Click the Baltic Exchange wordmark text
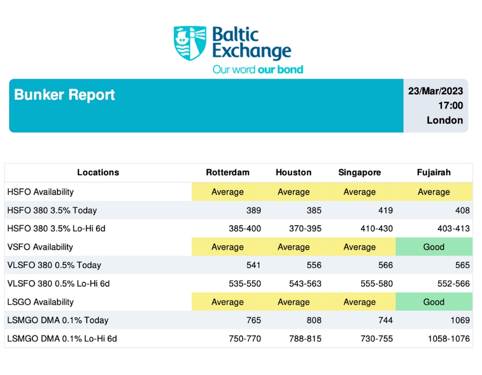The width and height of the screenshot is (482, 375). 252,43
